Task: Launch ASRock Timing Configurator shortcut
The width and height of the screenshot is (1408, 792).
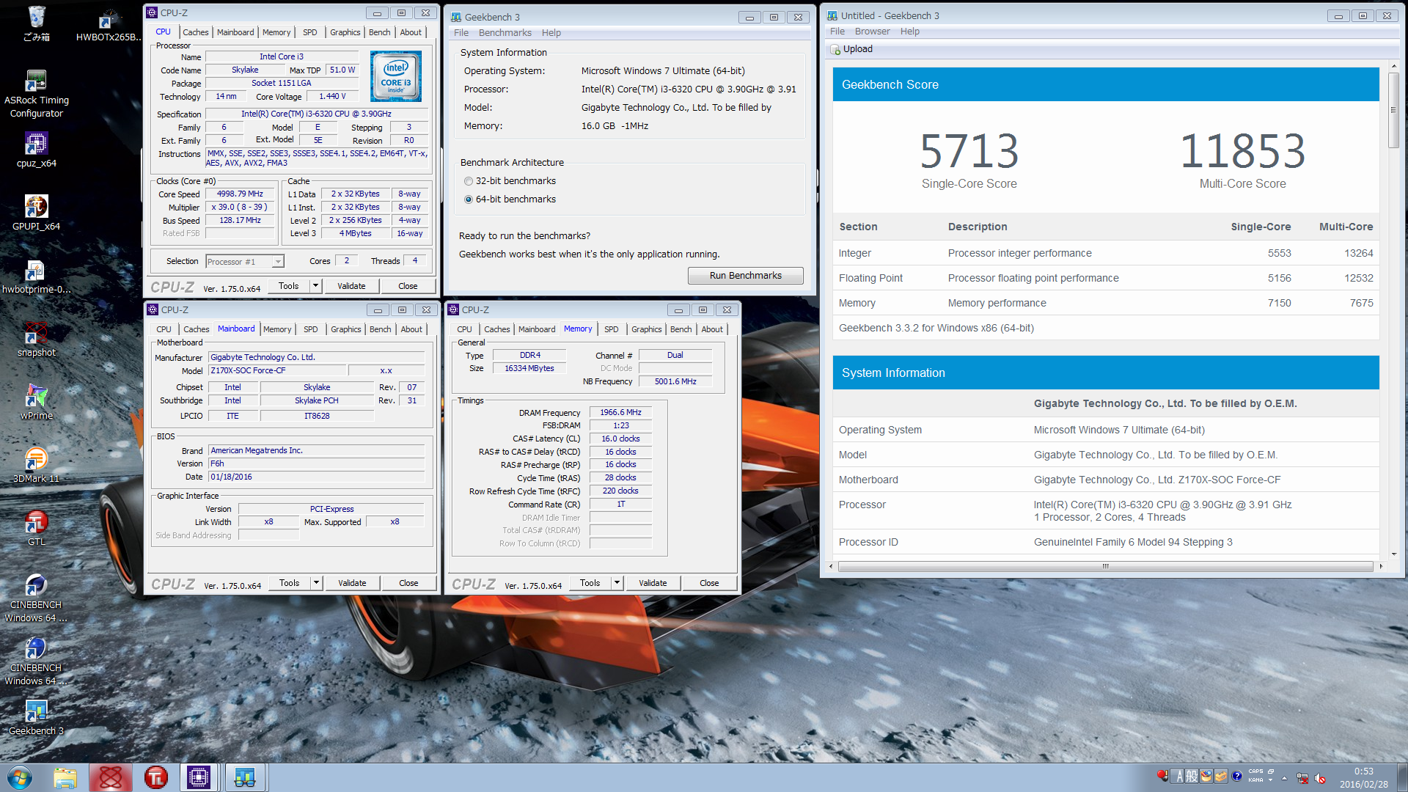Action: tap(36, 93)
